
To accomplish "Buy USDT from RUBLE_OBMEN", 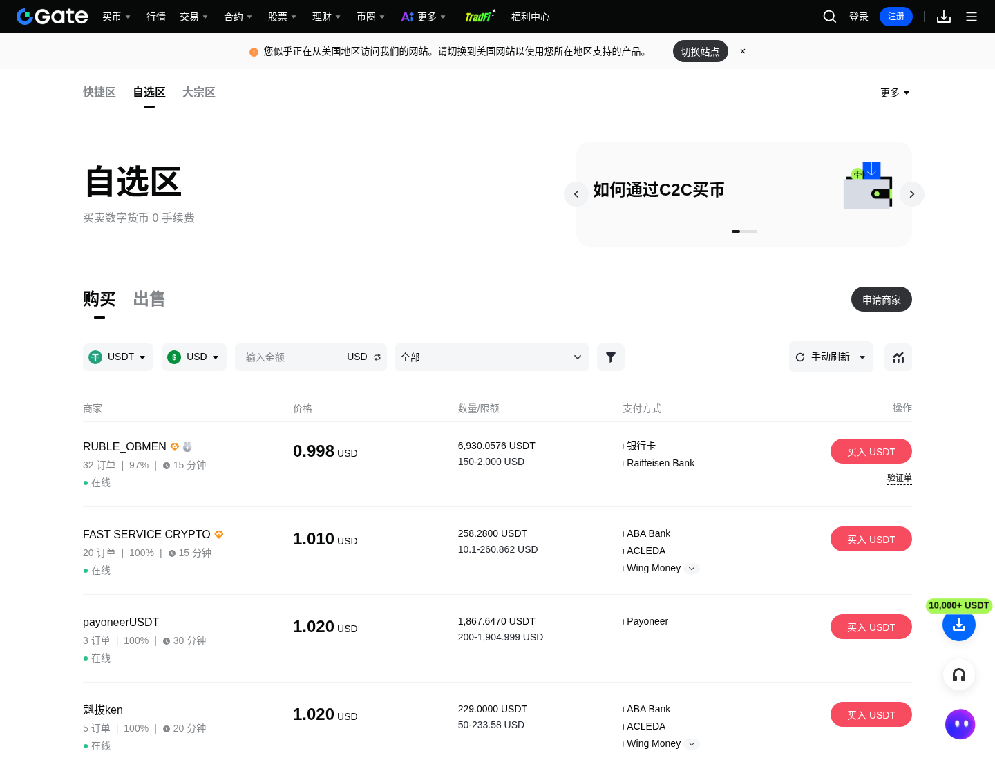I will 871,451.
